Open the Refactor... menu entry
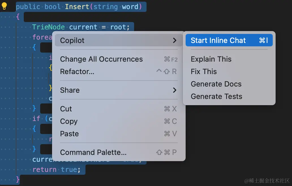Image resolution: width=292 pixels, height=186 pixels. click(77, 72)
